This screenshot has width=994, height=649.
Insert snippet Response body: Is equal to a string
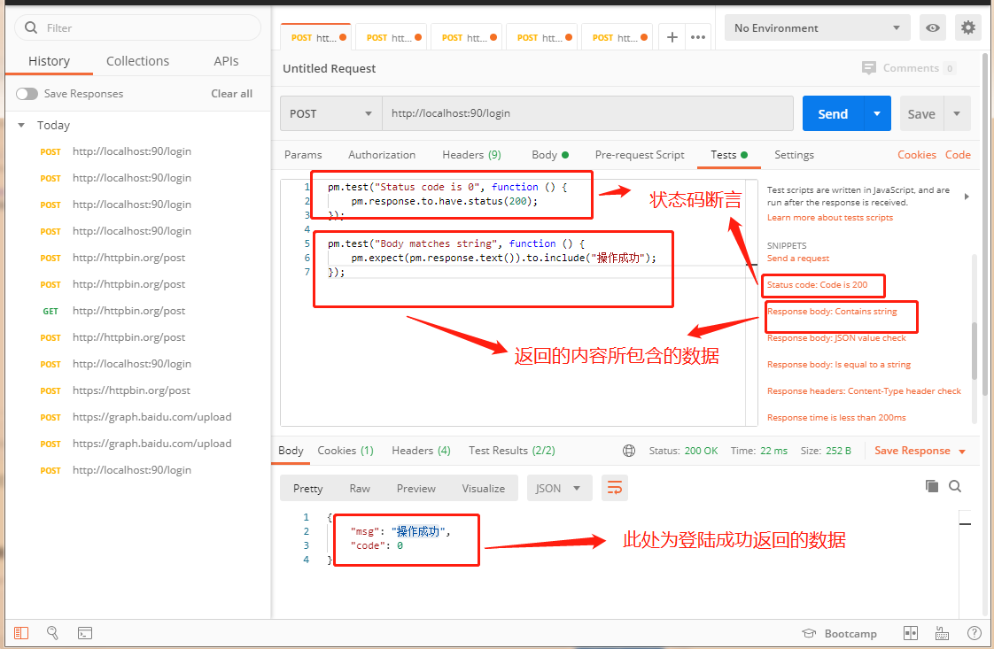pyautogui.click(x=839, y=365)
